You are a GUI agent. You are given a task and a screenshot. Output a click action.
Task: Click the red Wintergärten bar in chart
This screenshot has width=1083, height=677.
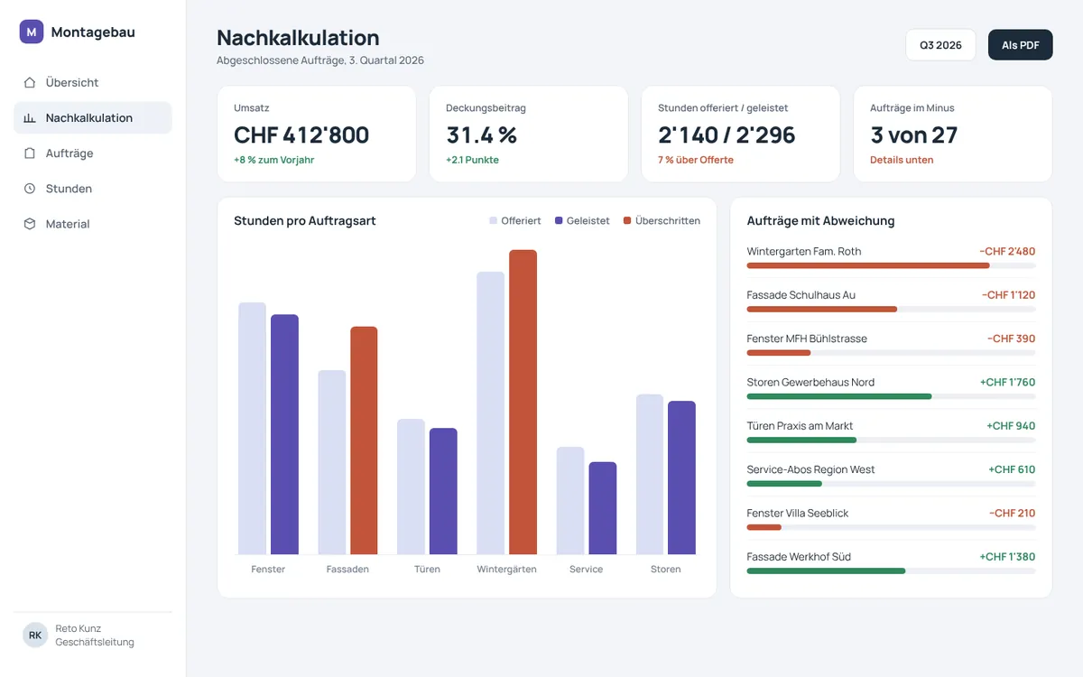click(523, 402)
